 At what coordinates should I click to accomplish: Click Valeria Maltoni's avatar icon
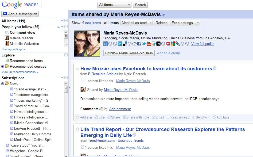point(7,38)
